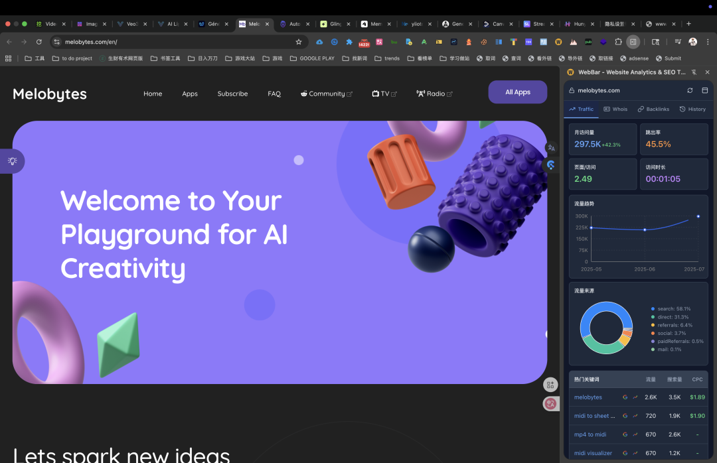The image size is (717, 463).
Task: Reload the melobytes.com page
Action: click(39, 42)
